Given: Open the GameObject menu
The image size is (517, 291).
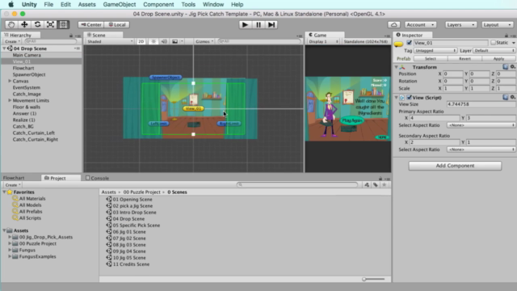Looking at the screenshot, I should (x=120, y=4).
